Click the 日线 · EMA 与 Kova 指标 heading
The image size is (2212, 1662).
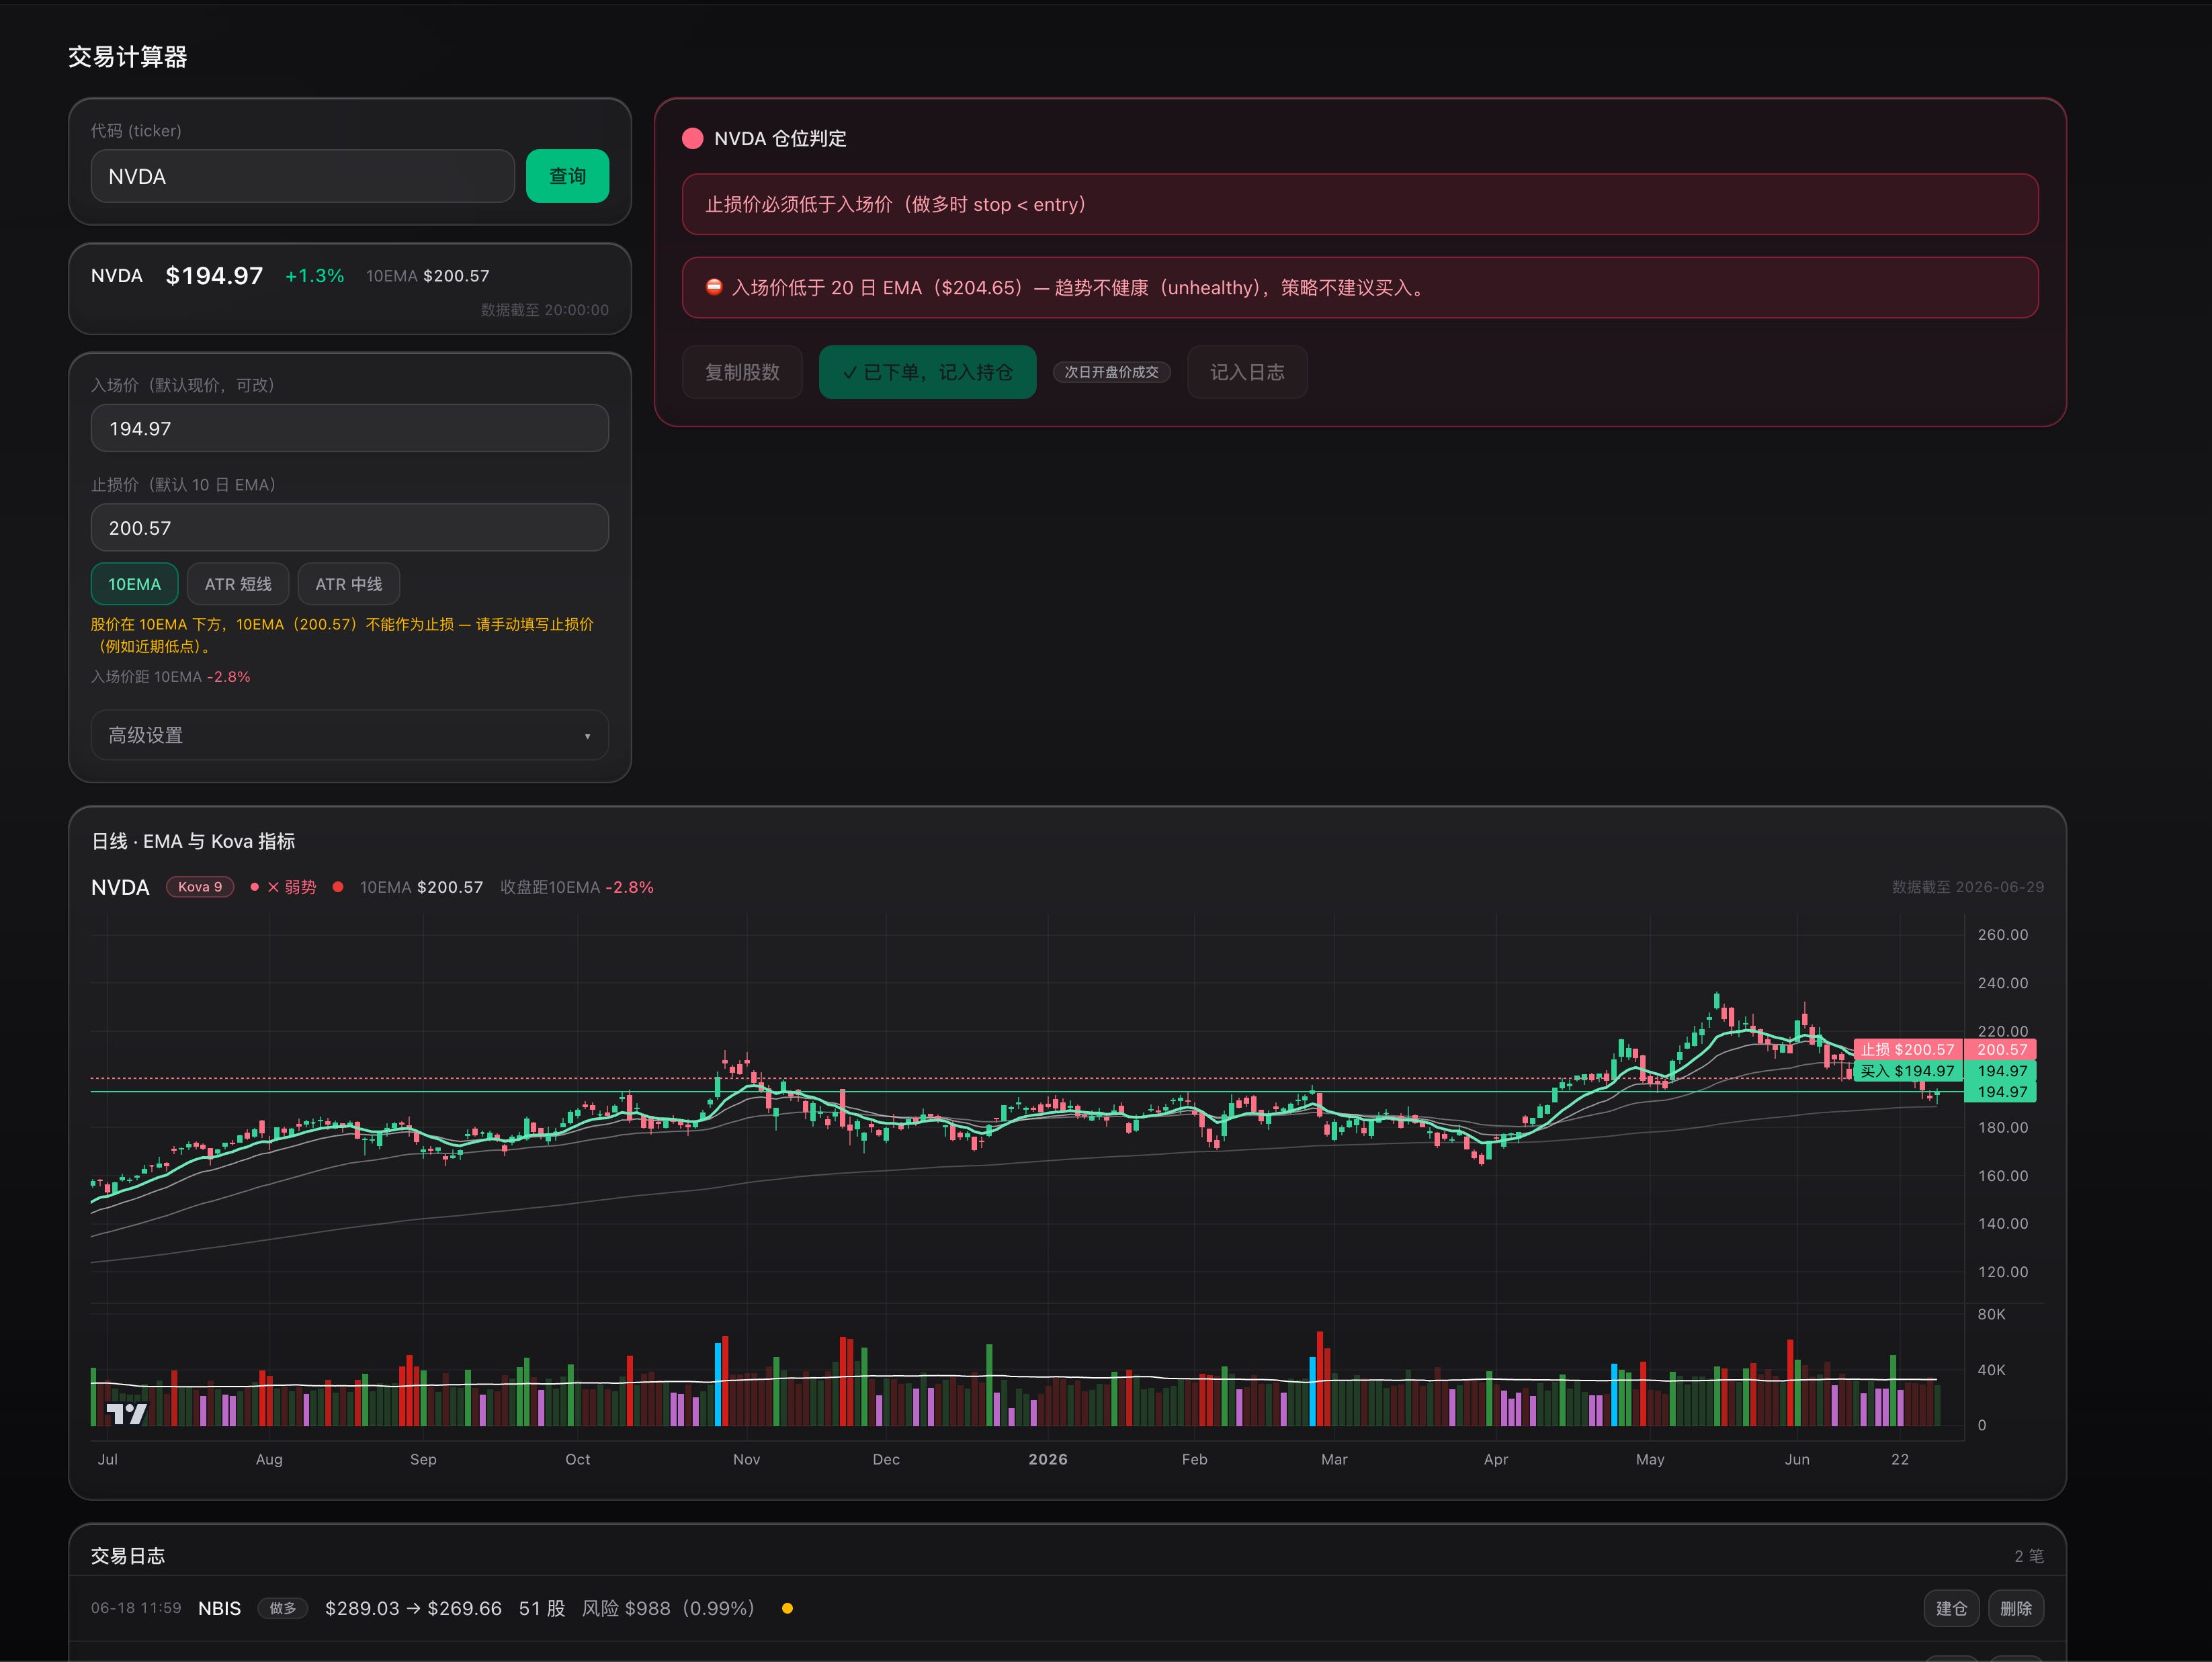[x=193, y=841]
